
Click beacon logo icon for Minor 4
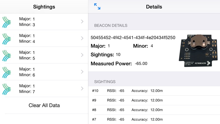pos(6,39)
